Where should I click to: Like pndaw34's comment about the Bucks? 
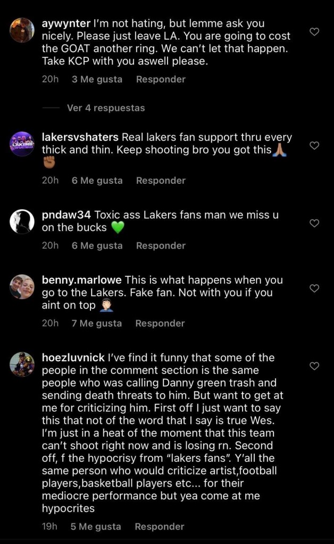(314, 223)
